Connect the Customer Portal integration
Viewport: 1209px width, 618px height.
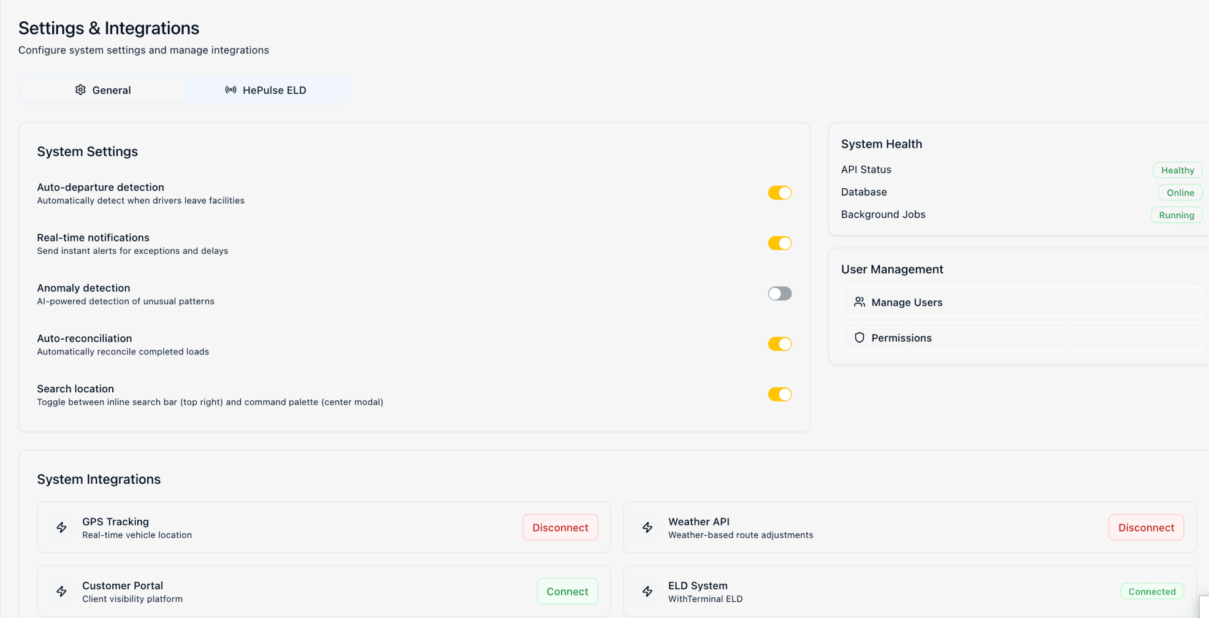567,592
